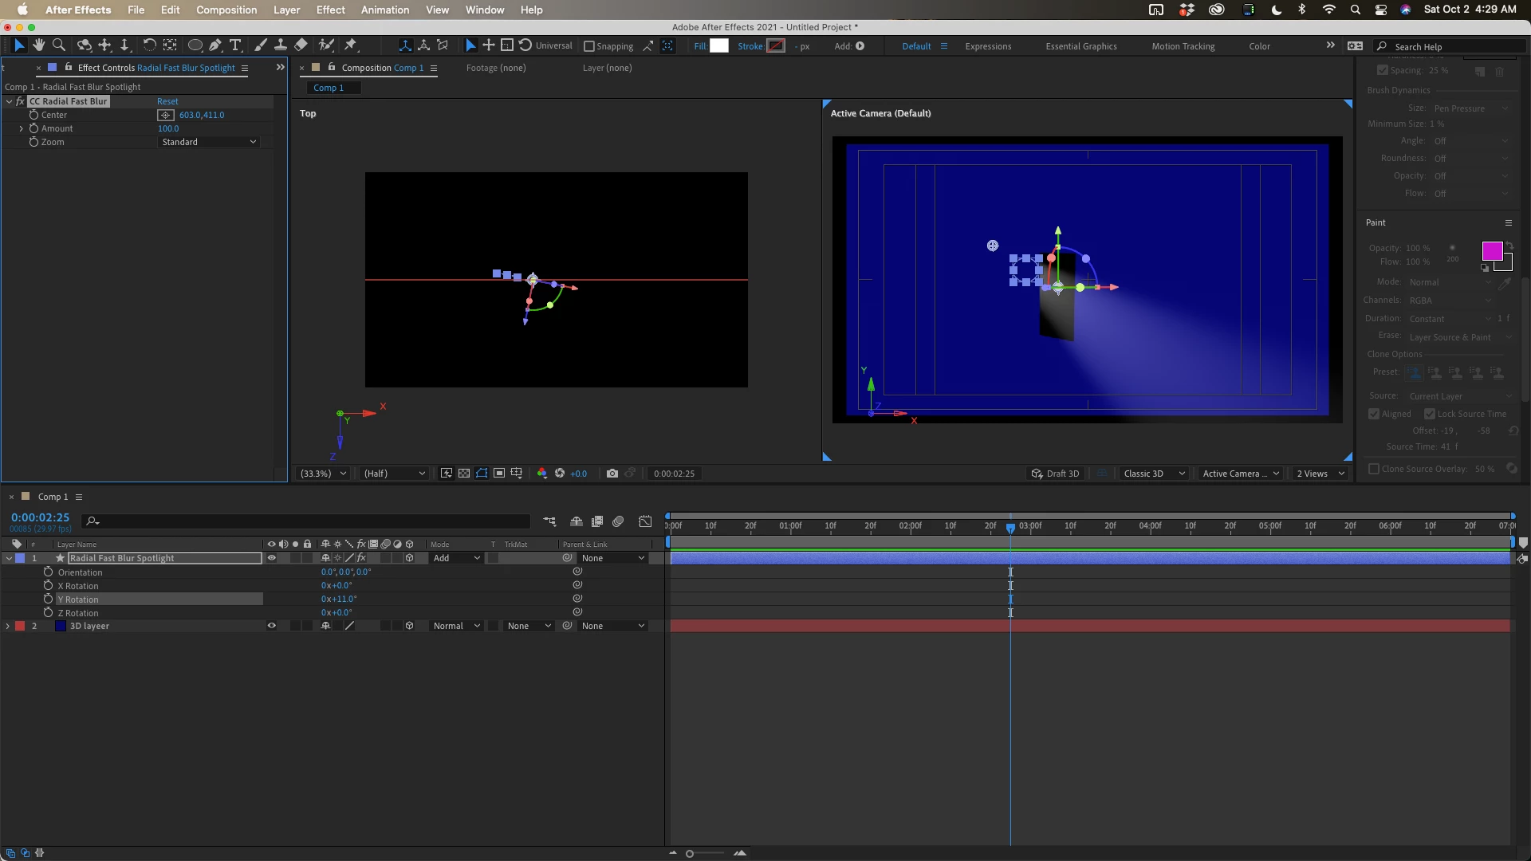Toggle visibility of Radial Fast Blur Spotlight layer
1531x861 pixels.
coord(271,558)
